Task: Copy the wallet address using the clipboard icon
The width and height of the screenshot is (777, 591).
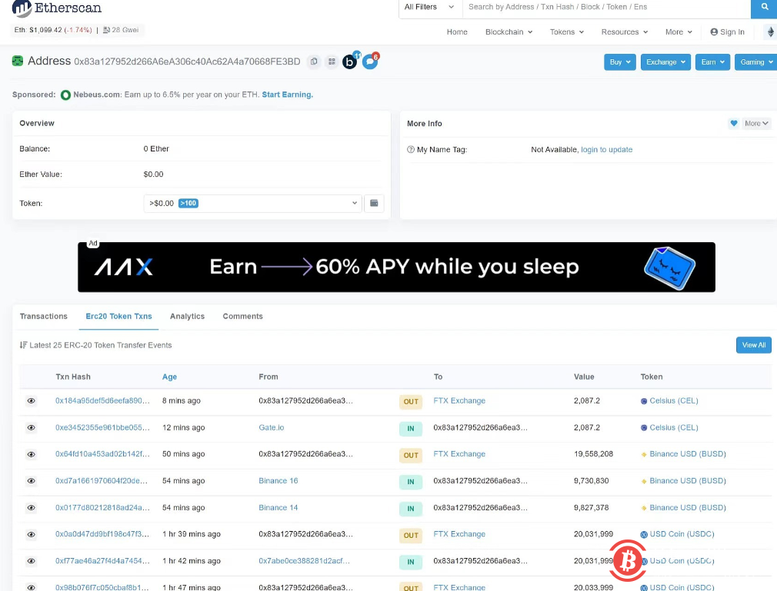Action: (x=314, y=61)
